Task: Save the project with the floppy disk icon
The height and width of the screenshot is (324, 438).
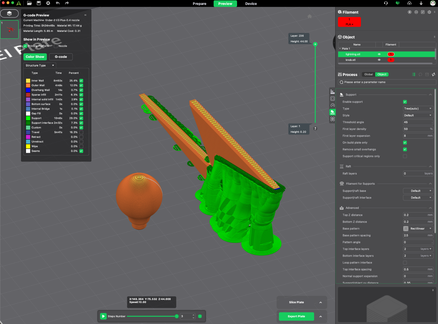Action: [x=39, y=3]
